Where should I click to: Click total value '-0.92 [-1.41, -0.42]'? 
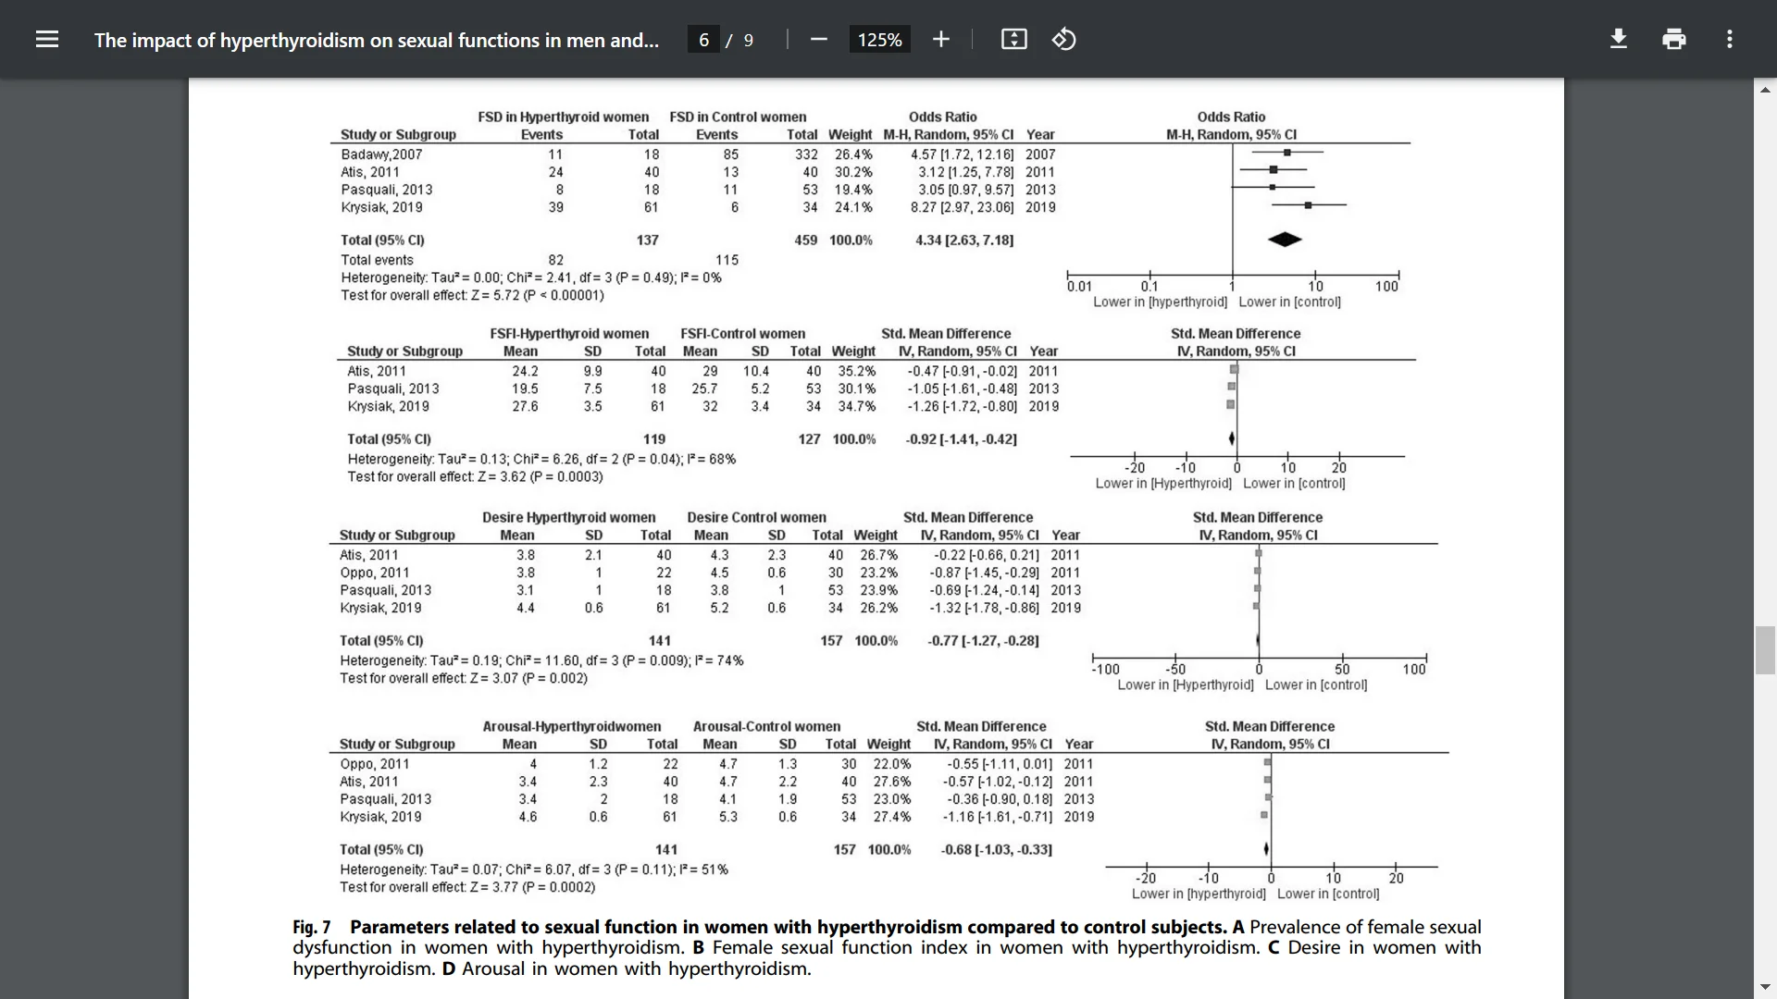click(961, 439)
